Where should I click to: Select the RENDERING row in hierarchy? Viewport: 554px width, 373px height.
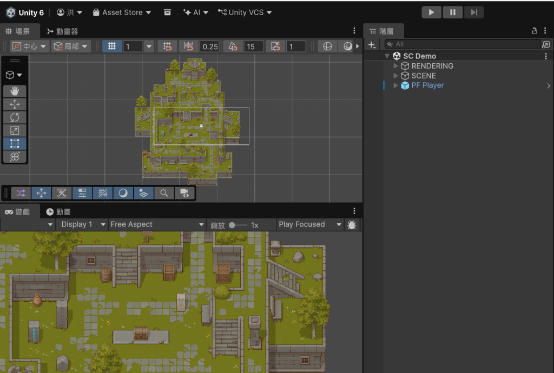[469, 66]
